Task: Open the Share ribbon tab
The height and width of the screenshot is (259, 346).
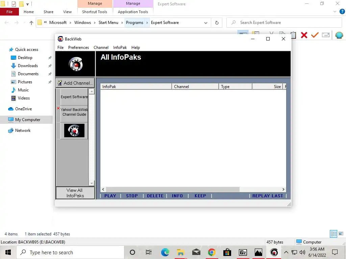Action: [48, 12]
